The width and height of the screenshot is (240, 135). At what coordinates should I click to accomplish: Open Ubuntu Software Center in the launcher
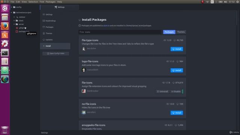(x=5, y=35)
